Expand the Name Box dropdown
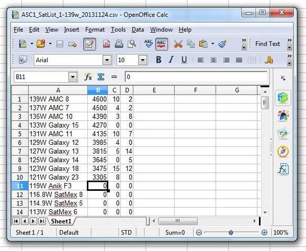 coord(73,77)
